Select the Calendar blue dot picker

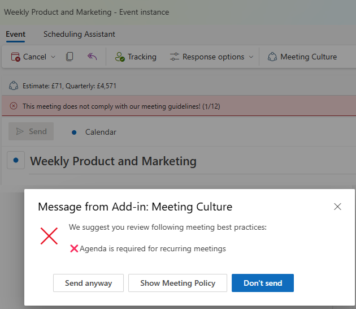(x=74, y=132)
